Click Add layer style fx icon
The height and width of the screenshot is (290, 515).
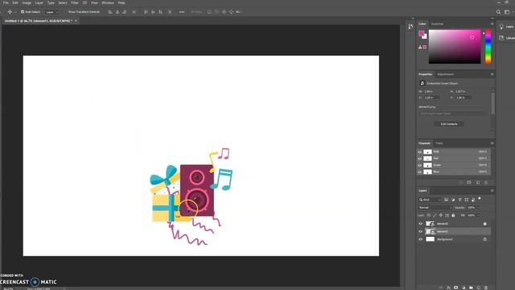tap(448, 288)
